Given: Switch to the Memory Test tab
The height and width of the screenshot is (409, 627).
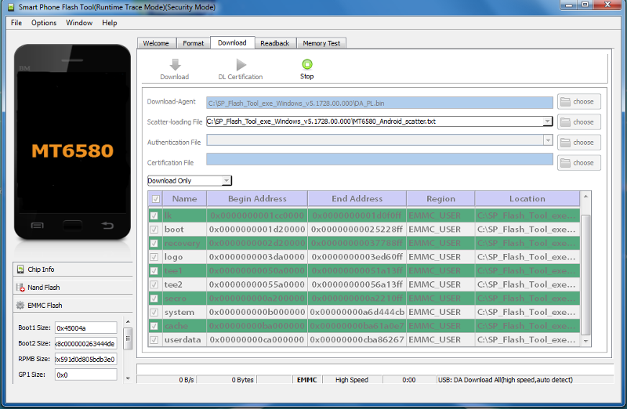Looking at the screenshot, I should (x=321, y=43).
